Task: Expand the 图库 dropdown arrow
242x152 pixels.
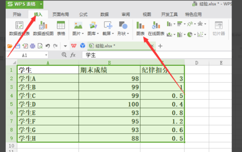Action: (x=98, y=33)
